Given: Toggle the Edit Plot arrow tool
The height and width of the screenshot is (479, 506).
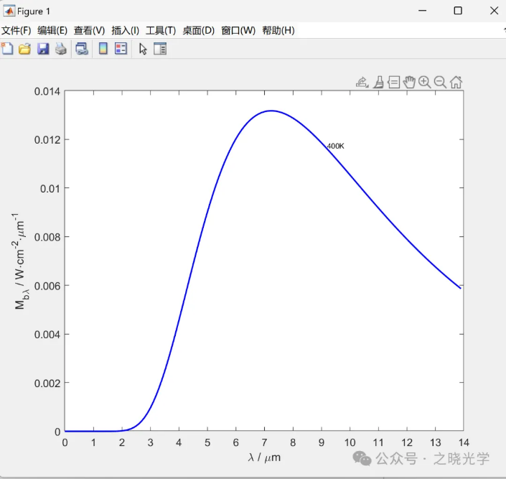Looking at the screenshot, I should click(143, 49).
